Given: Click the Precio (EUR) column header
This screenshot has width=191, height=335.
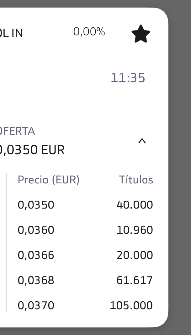Looking at the screenshot, I should coord(49,180).
